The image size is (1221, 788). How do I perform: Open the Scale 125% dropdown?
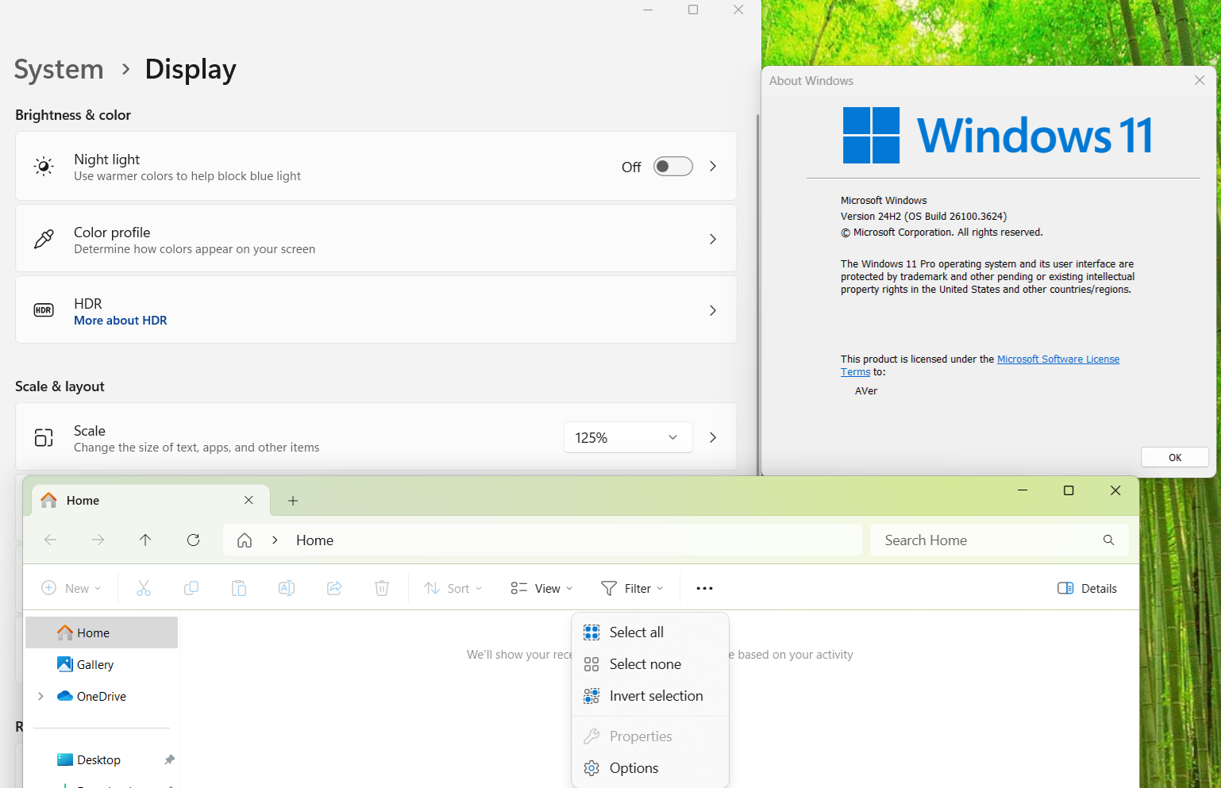(x=628, y=437)
